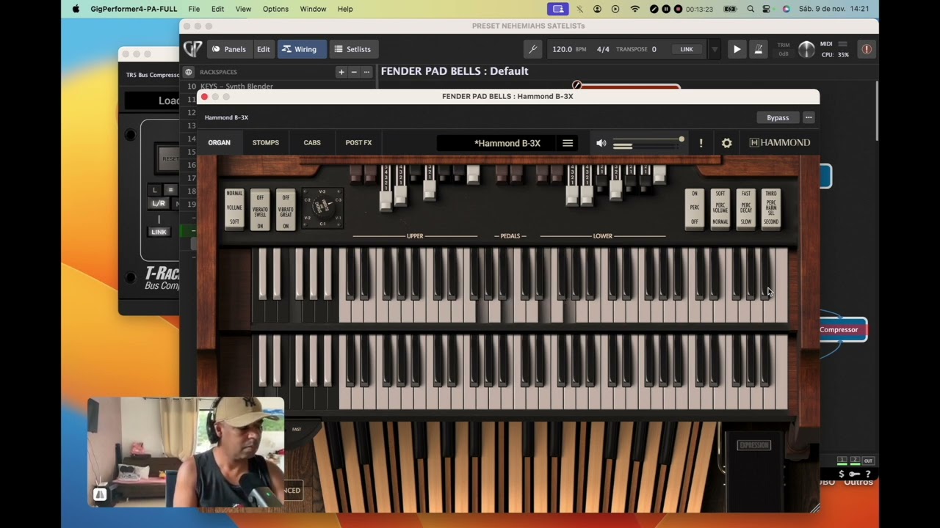This screenshot has width=940, height=528.
Task: Click the Bypass button
Action: [778, 117]
